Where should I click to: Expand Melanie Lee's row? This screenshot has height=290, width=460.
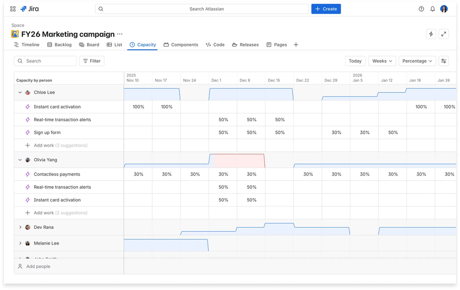[x=20, y=243]
